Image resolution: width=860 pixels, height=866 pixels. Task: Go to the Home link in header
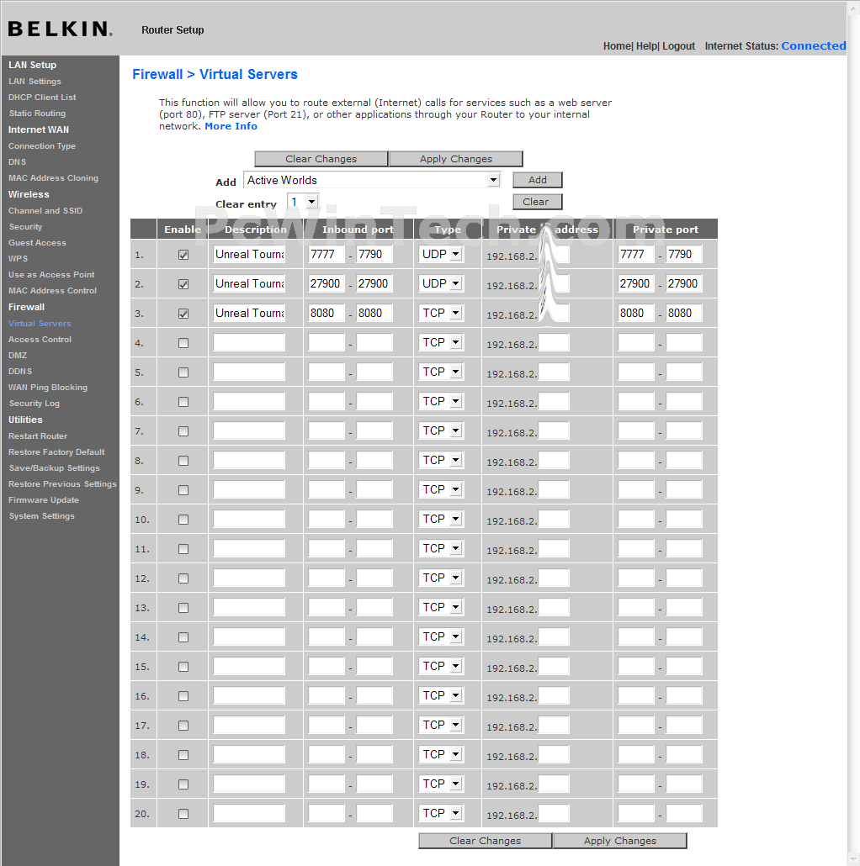617,46
